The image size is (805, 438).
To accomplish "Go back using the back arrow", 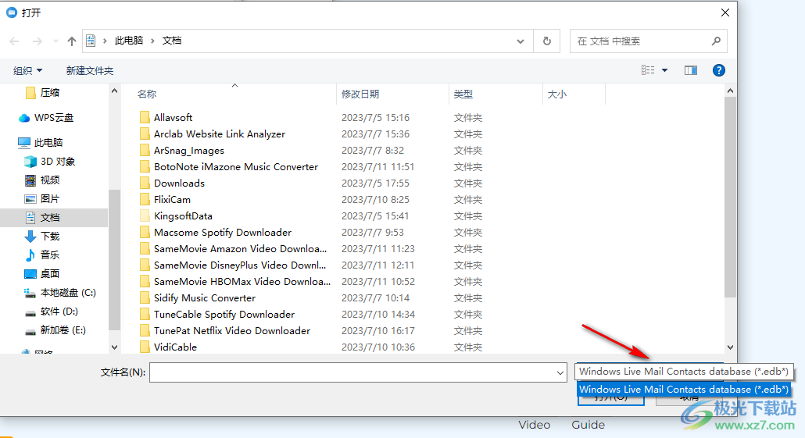I will click(14, 41).
